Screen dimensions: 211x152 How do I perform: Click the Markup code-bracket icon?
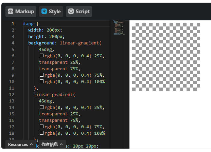(11, 12)
